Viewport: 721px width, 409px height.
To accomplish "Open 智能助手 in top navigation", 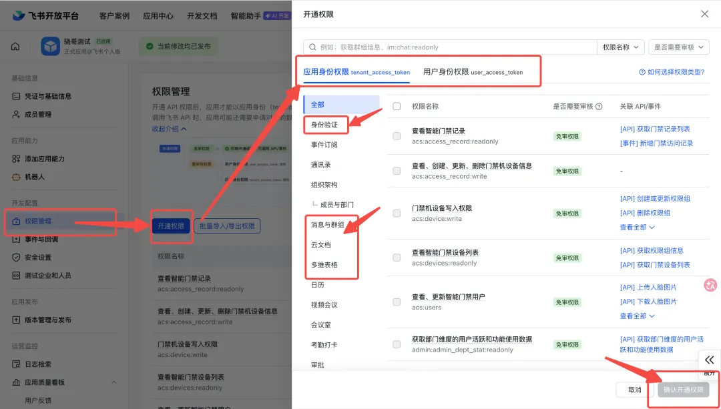I will pos(246,15).
